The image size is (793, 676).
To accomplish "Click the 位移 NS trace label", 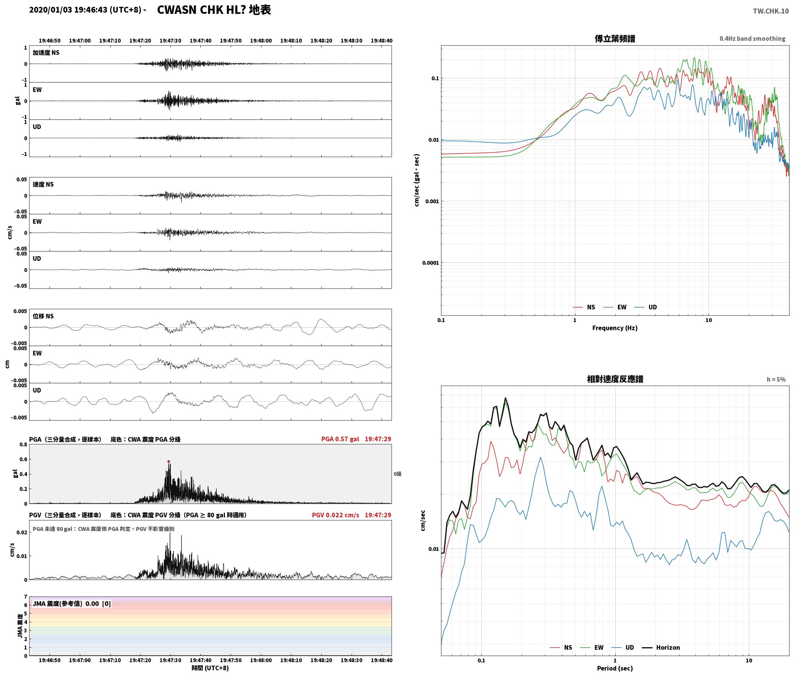I will tap(43, 316).
